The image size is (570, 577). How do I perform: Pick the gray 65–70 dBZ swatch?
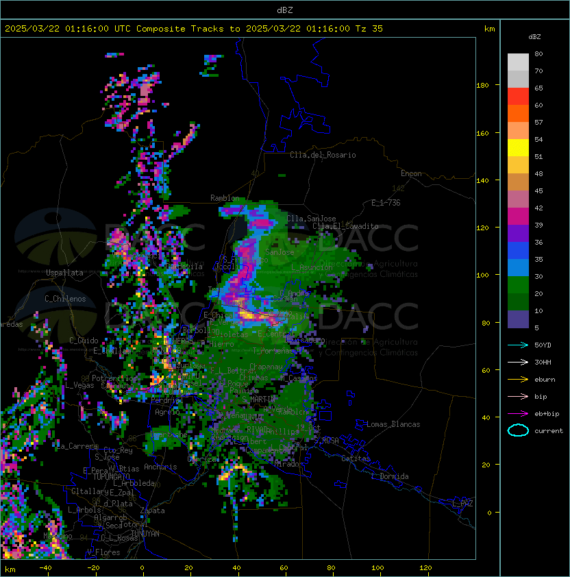(518, 79)
